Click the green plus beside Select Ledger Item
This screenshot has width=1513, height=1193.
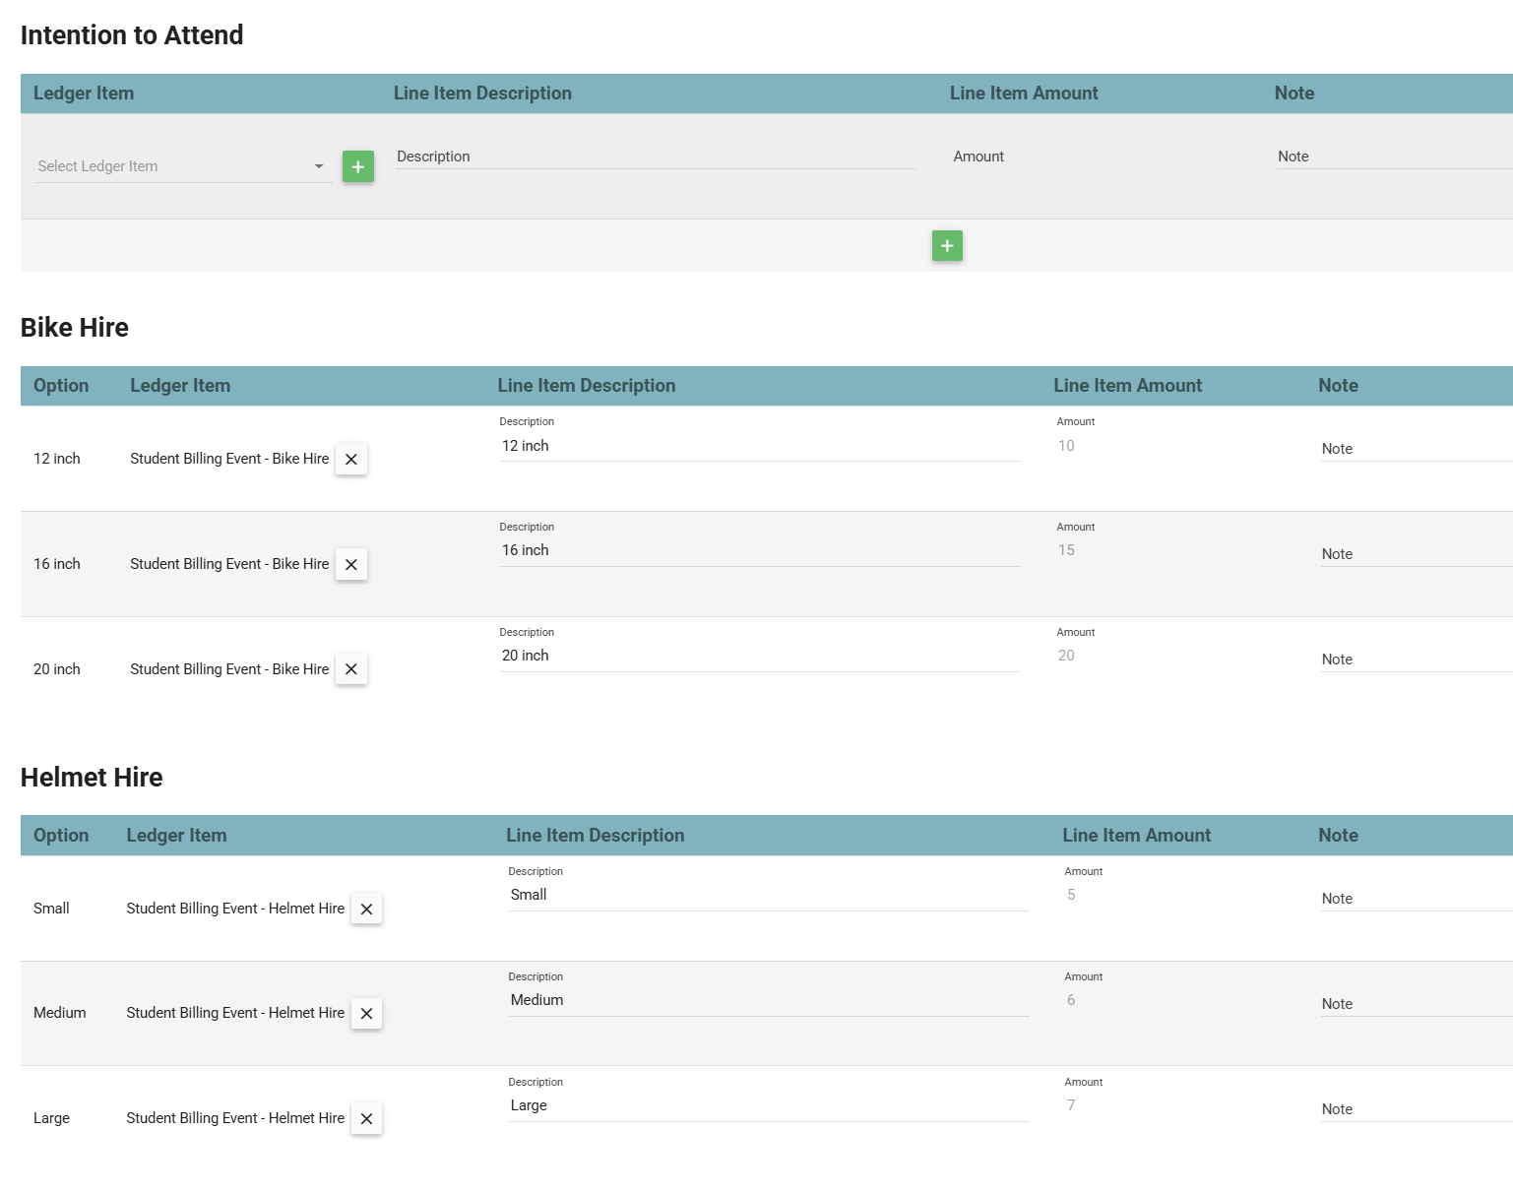click(x=357, y=167)
